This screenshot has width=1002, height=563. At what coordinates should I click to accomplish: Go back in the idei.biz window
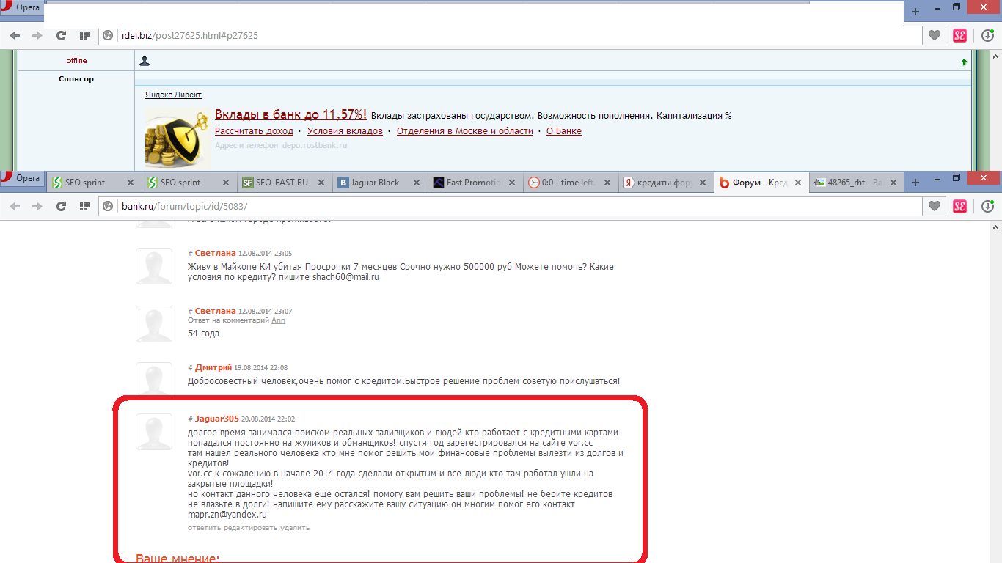(x=15, y=35)
